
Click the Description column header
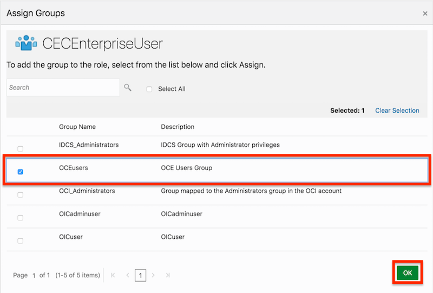[x=178, y=127]
